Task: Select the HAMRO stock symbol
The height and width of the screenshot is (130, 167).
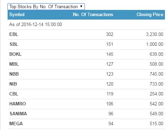Action: pos(18,104)
